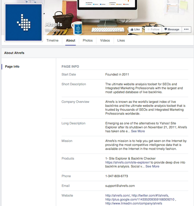The image size is (194, 206).
Task: Click the 'Products' label
Action: 68,159
